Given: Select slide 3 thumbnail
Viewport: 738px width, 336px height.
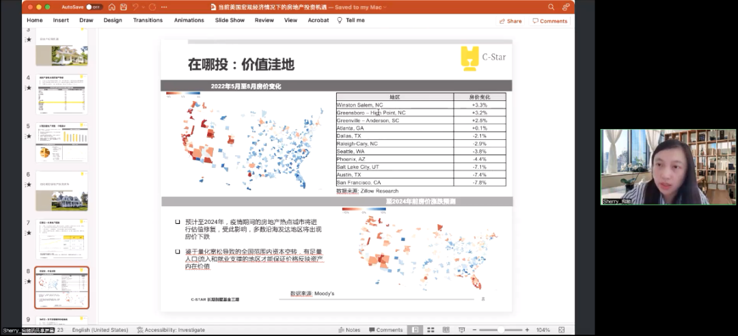Looking at the screenshot, I should 61,47.
